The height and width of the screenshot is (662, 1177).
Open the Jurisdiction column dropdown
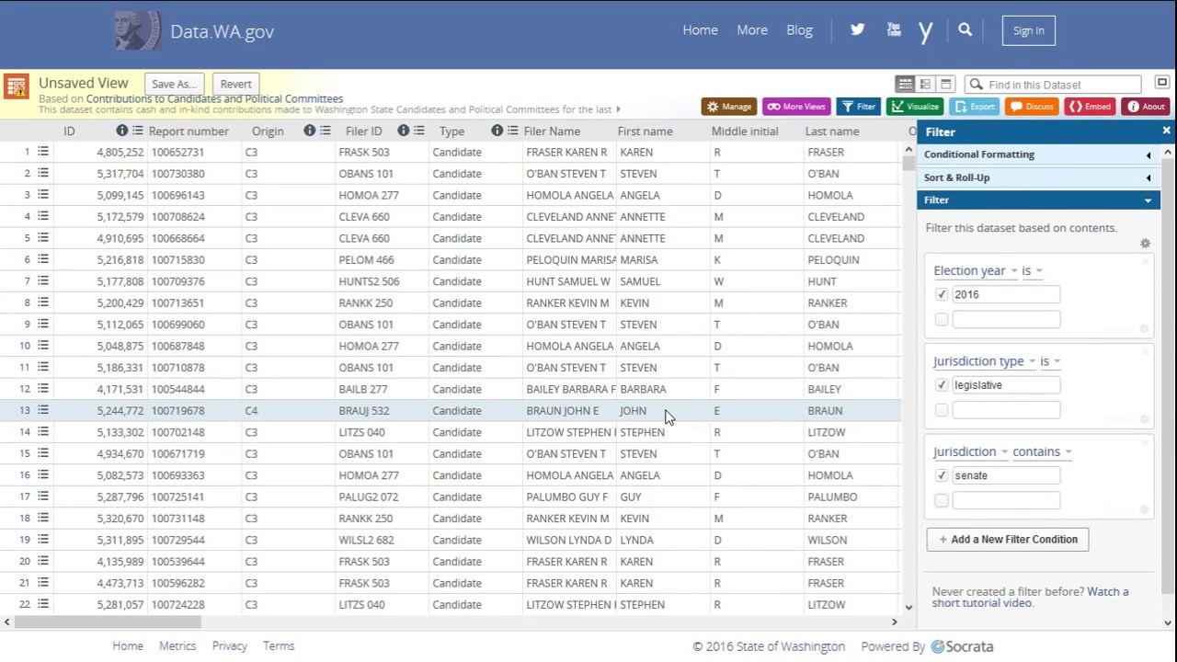971,451
